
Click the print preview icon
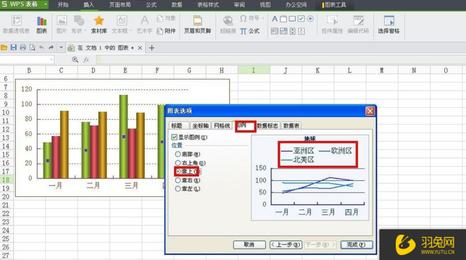(32, 47)
